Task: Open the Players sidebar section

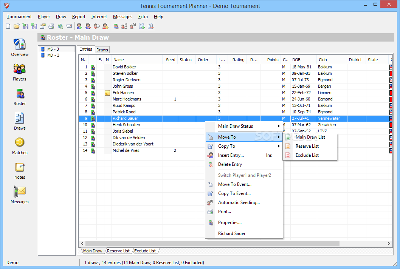Action: point(20,72)
